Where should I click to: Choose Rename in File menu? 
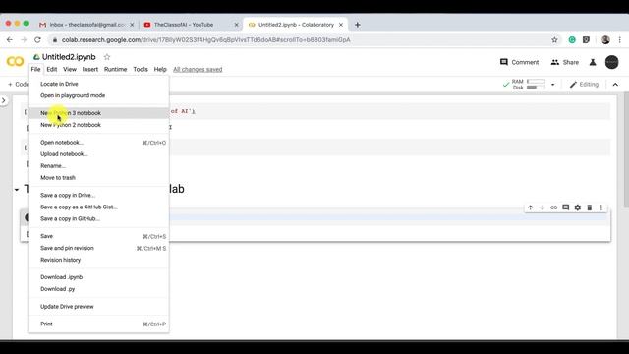click(x=98, y=166)
